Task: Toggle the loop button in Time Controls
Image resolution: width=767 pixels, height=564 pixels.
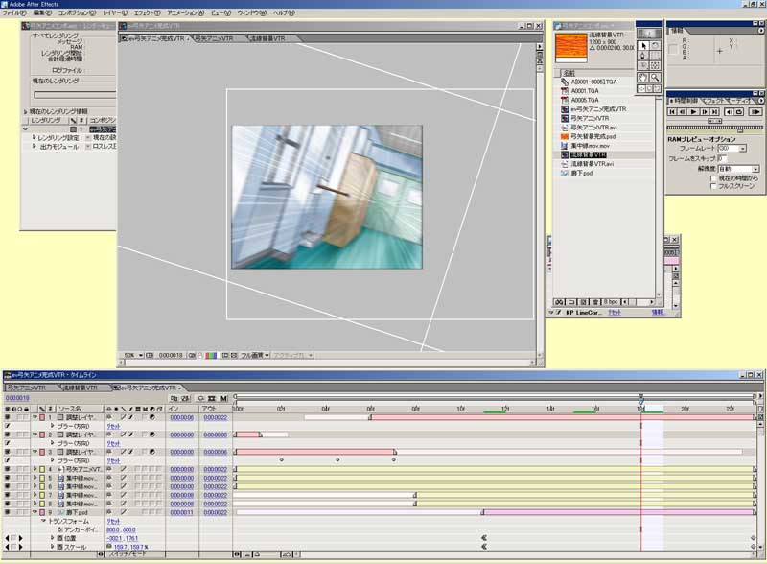Action: point(739,112)
